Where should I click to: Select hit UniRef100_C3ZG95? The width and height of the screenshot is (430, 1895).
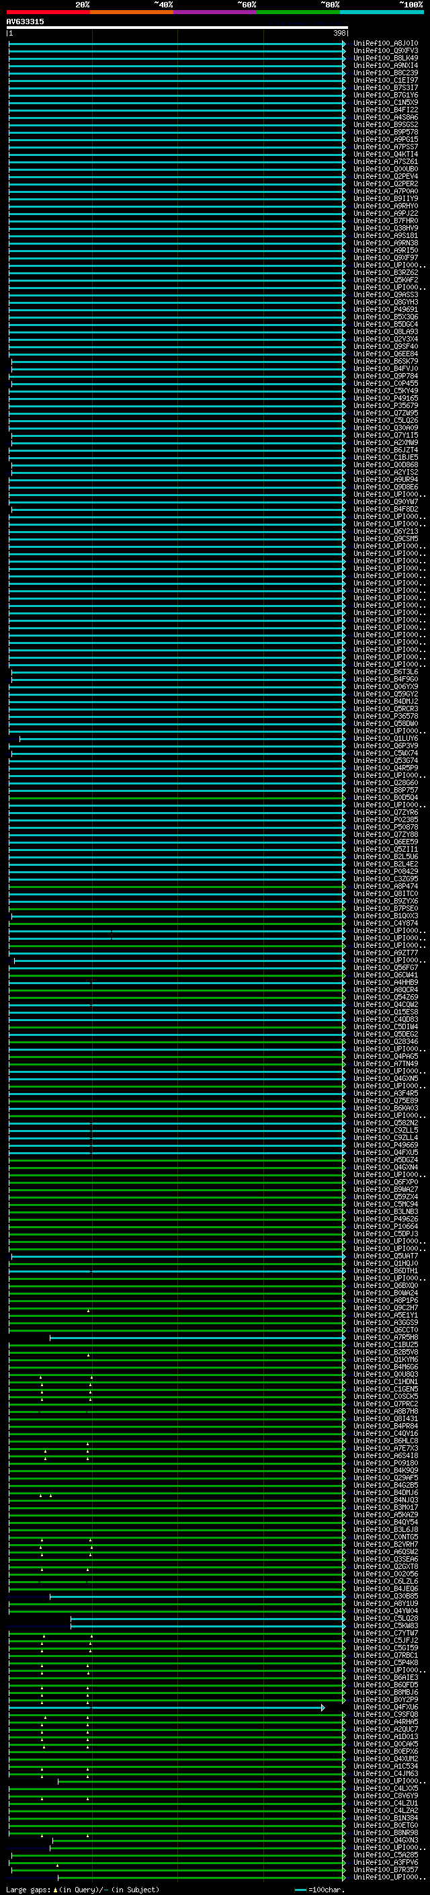pyautogui.click(x=385, y=879)
